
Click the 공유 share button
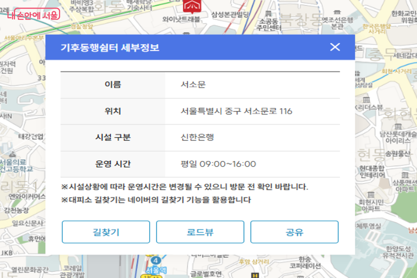click(x=294, y=232)
